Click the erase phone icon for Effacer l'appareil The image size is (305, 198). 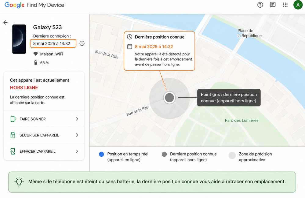coord(13,151)
